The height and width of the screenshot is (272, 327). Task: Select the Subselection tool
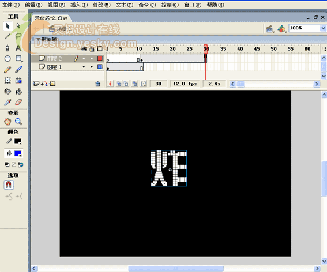click(18, 26)
